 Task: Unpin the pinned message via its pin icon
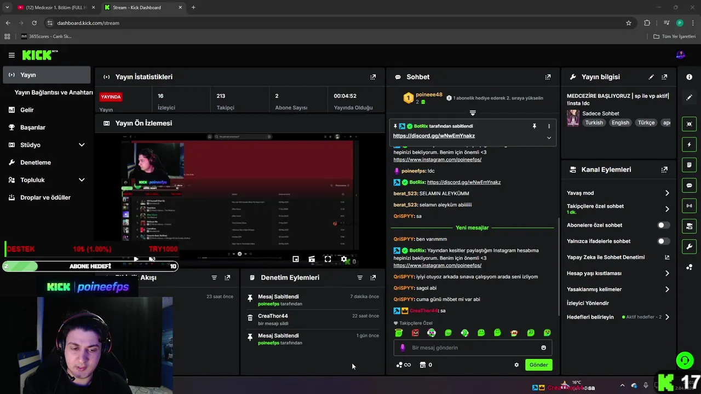tap(535, 126)
